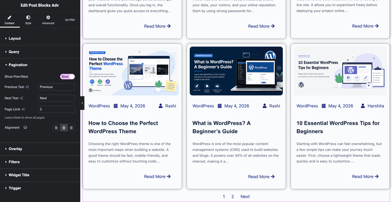
Task: Click AI sparkle icon beside Next Text
Action: [x=21, y=98]
